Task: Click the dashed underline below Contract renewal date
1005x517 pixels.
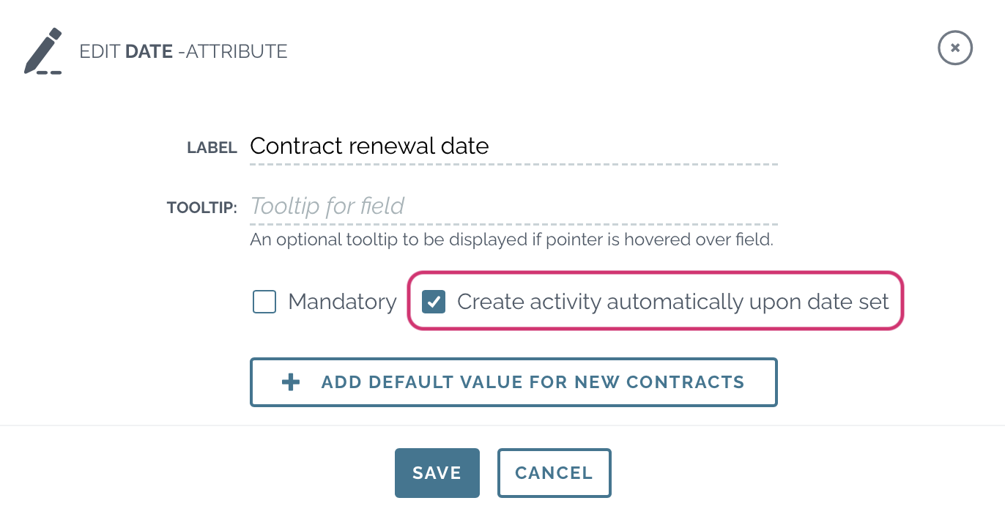Action: coord(513,163)
